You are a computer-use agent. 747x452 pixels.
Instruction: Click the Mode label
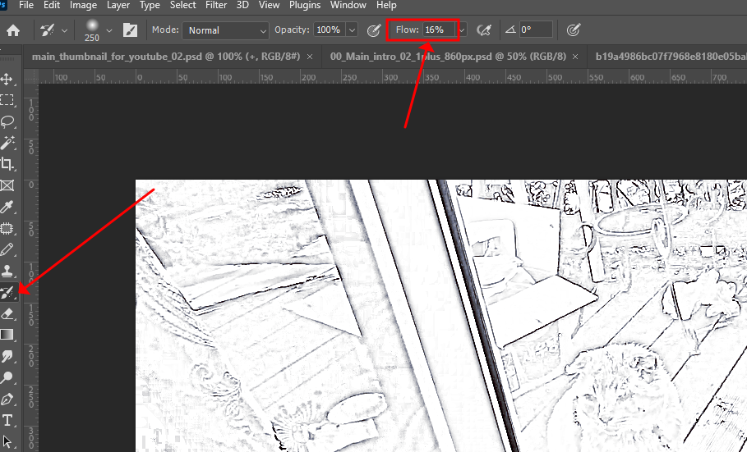165,30
